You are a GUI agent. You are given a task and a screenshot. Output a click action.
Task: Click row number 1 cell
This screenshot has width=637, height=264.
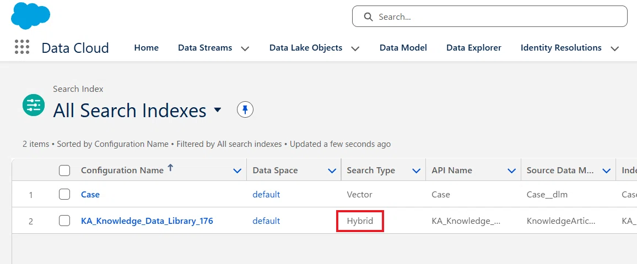click(x=31, y=195)
